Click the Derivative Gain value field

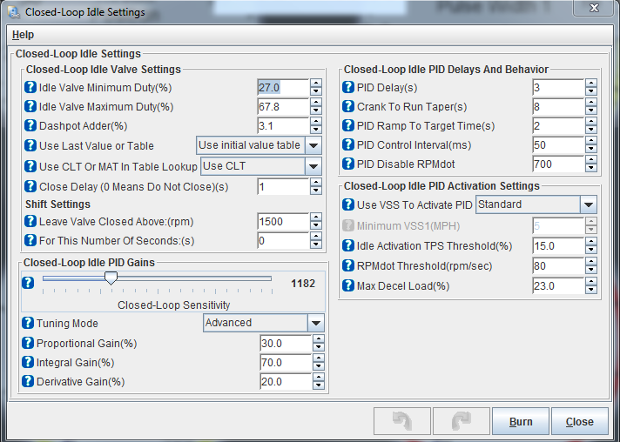286,381
